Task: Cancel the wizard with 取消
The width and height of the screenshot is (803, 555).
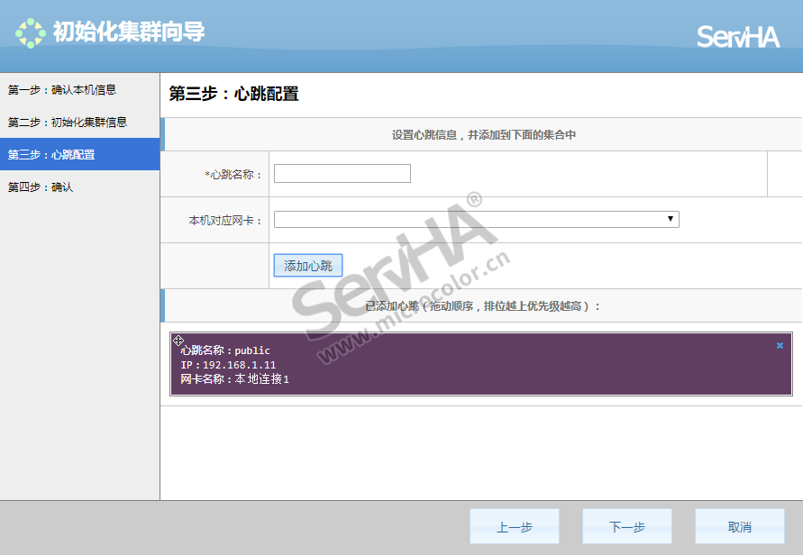Action: 739,527
